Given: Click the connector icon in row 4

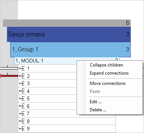Looking at the screenshot, I should pyautogui.click(x=22, y=91).
